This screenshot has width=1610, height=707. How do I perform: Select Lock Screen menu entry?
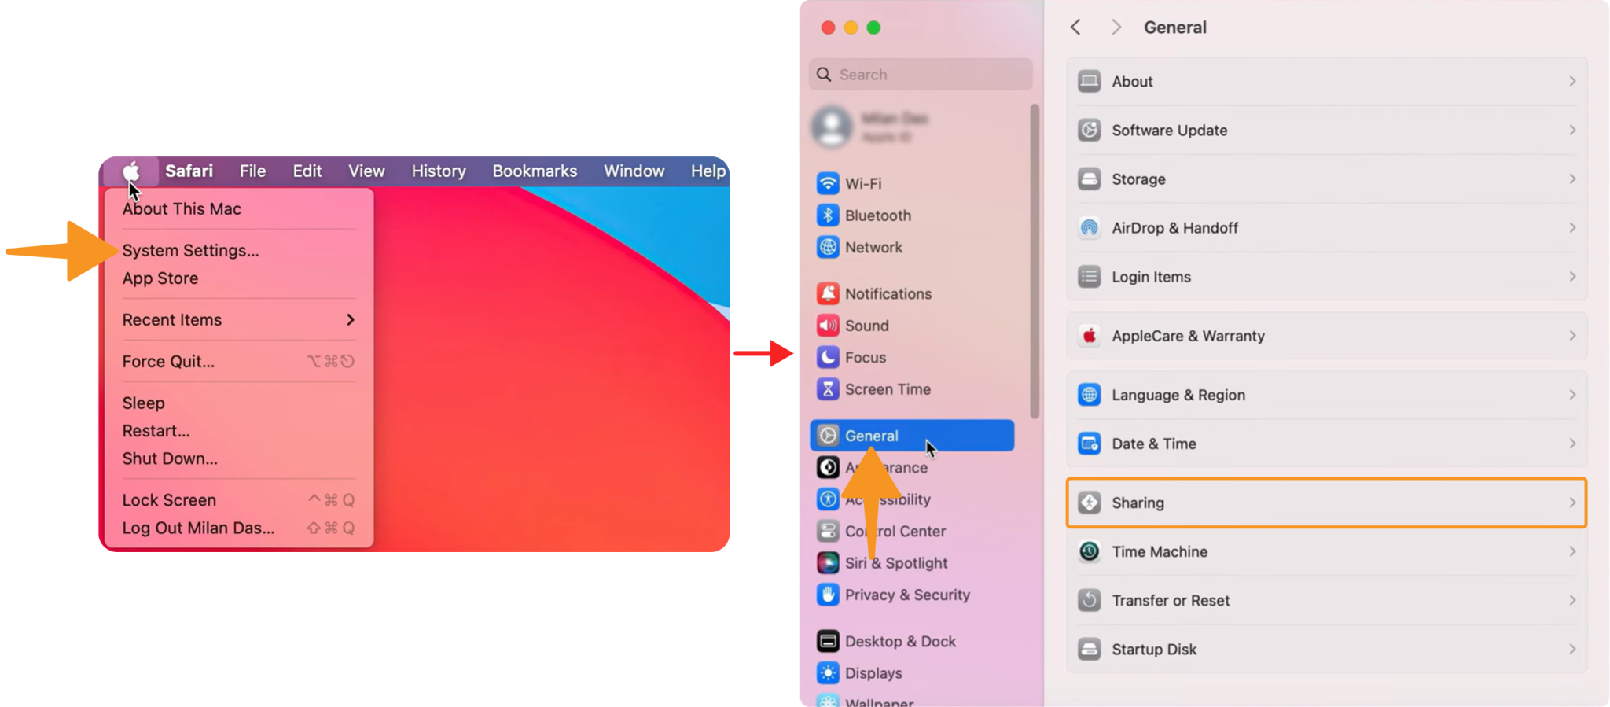click(169, 500)
